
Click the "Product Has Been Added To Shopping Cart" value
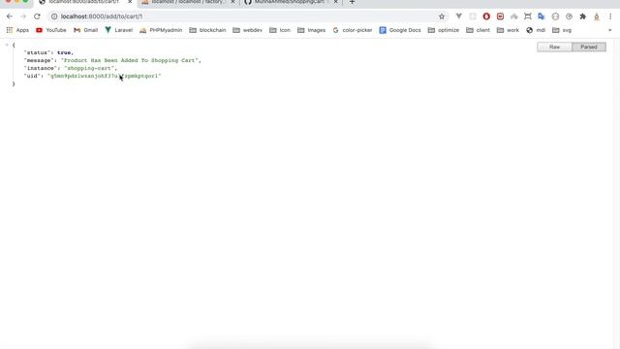(129, 60)
